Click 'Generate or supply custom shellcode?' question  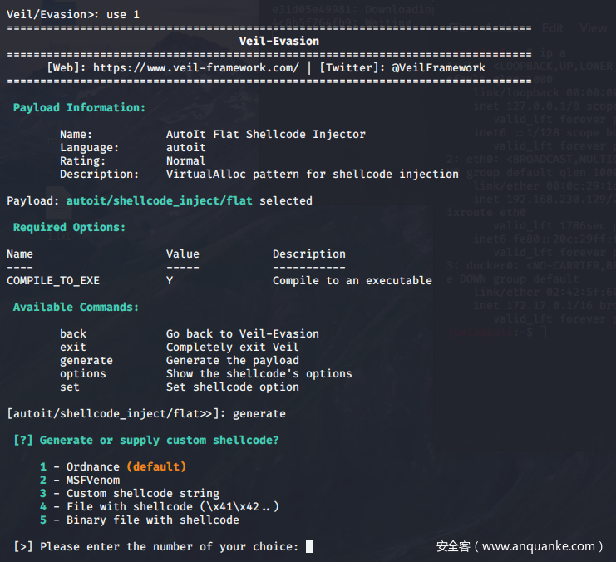pyautogui.click(x=159, y=440)
